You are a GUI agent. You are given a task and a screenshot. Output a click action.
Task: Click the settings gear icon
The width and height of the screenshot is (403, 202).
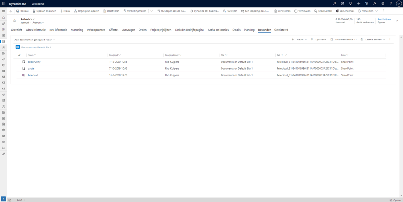(x=382, y=4)
